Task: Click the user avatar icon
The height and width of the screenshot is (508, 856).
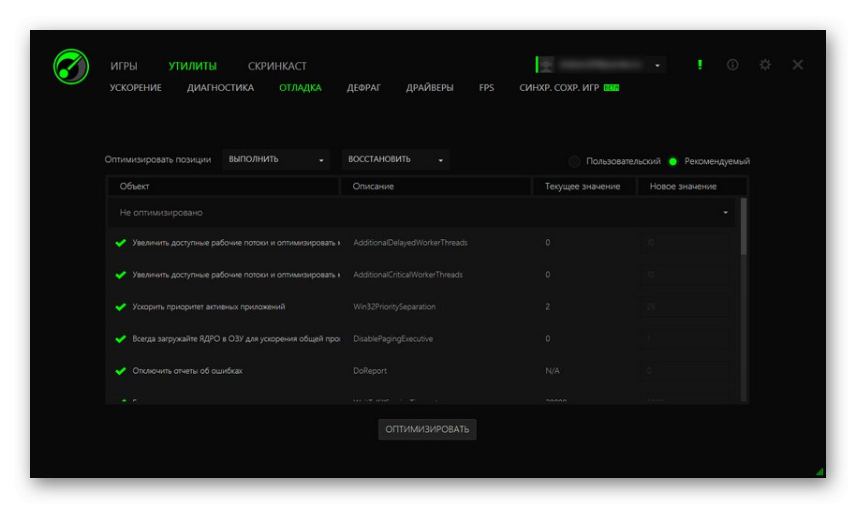Action: (546, 65)
